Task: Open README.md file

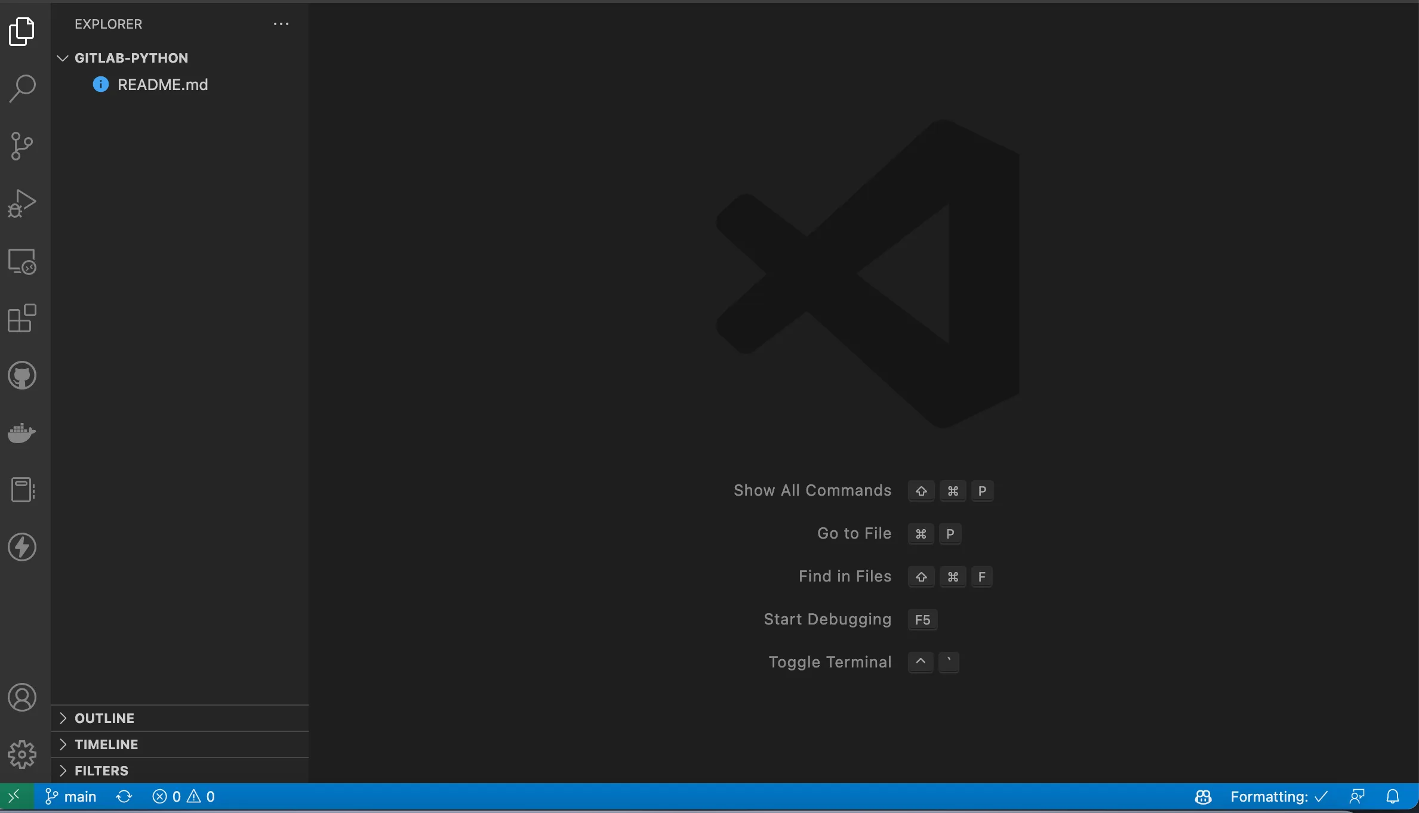Action: [x=162, y=85]
